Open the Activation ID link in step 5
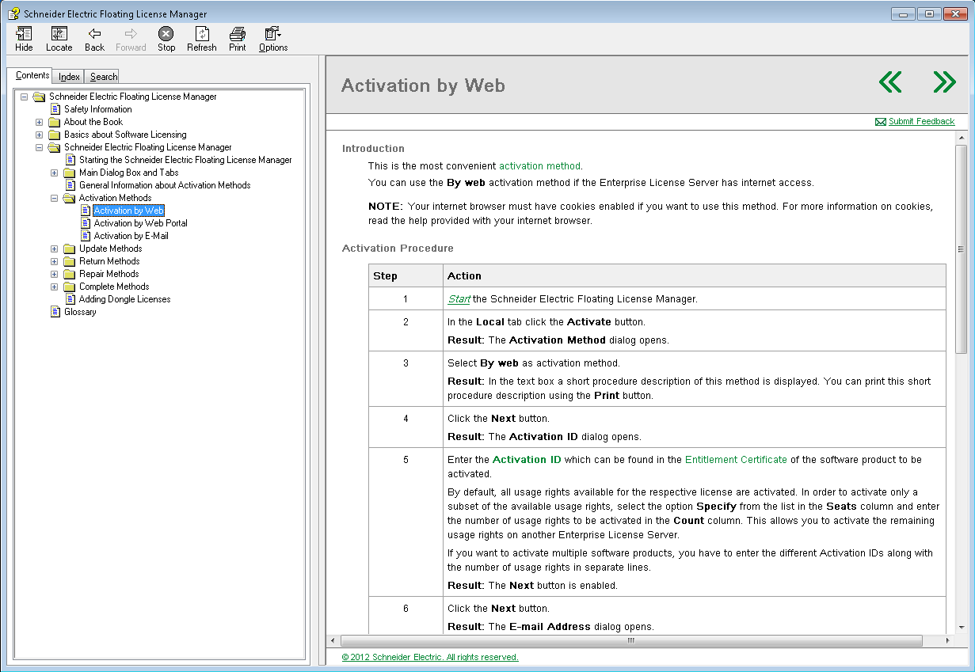 coord(527,460)
